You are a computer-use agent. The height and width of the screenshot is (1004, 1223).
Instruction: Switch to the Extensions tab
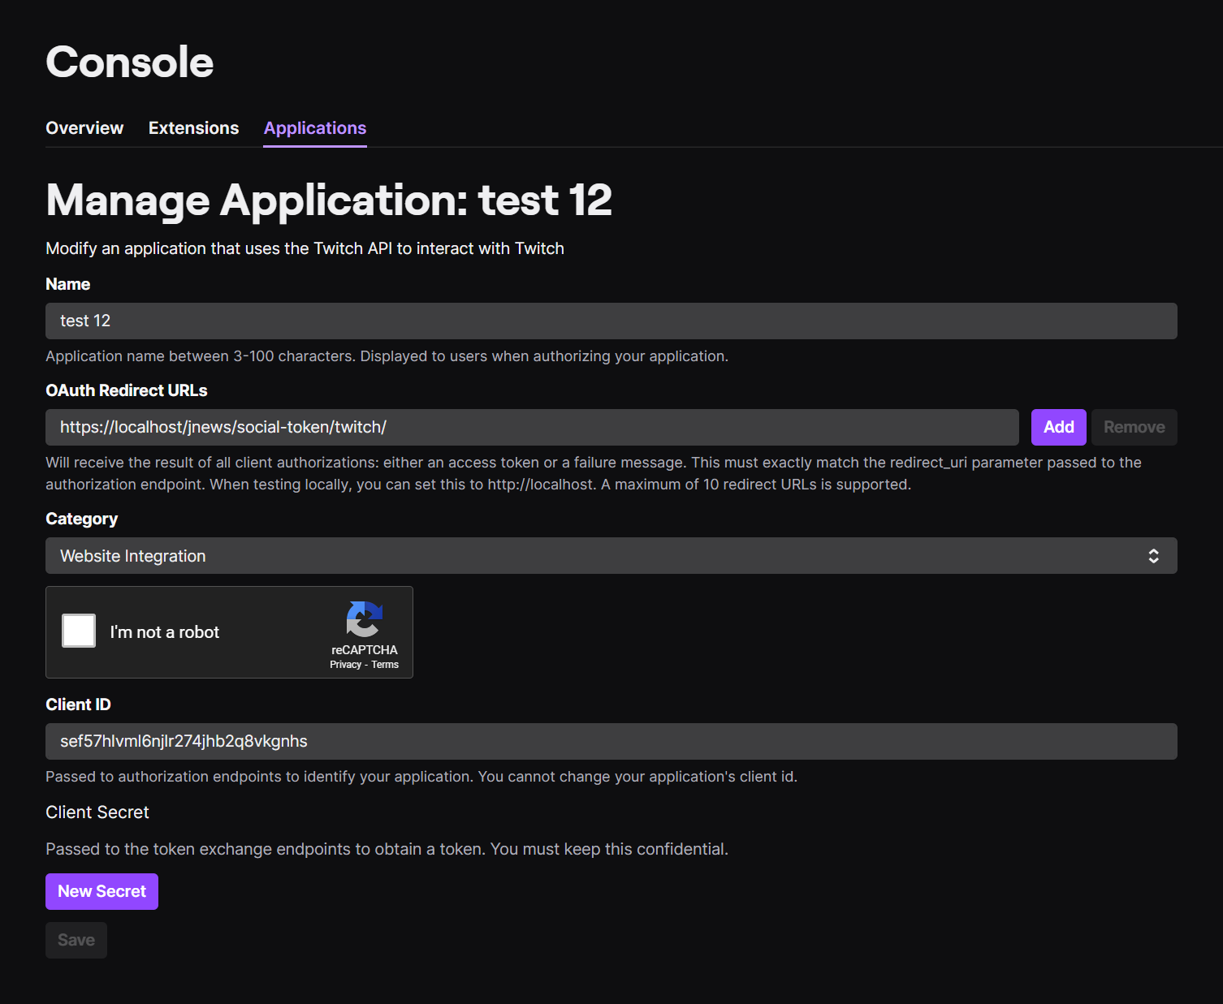point(193,128)
